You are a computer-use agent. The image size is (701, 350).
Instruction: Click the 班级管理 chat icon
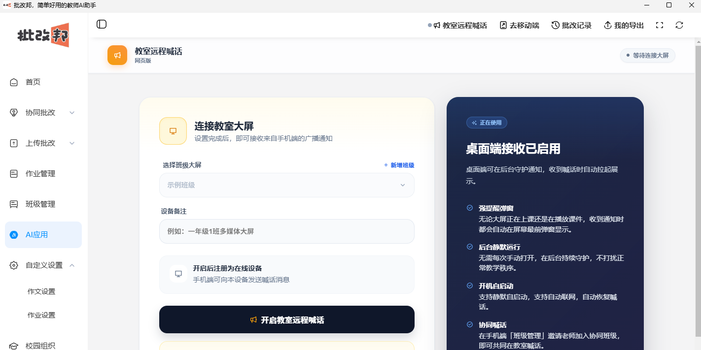[x=14, y=204]
